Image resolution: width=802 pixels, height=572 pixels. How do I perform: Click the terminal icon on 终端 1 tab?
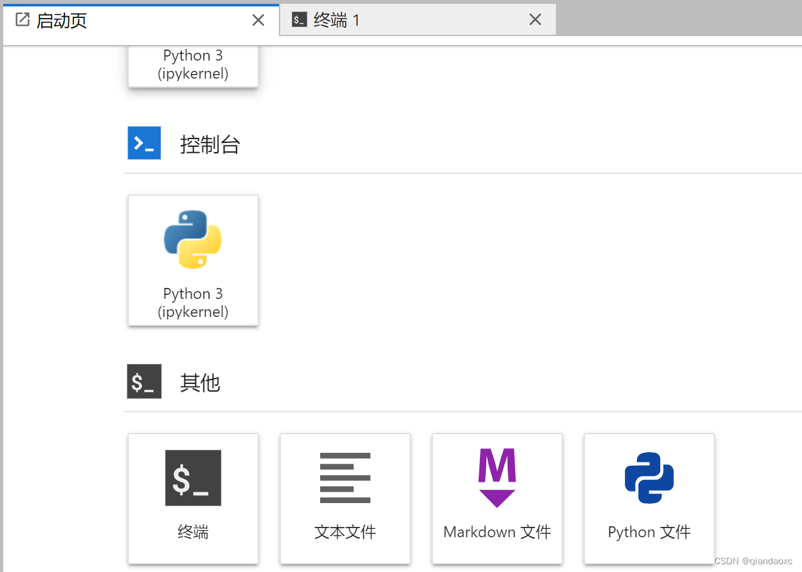(299, 20)
